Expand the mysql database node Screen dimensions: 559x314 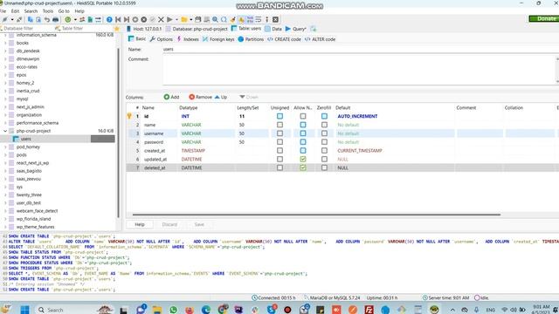5,99
